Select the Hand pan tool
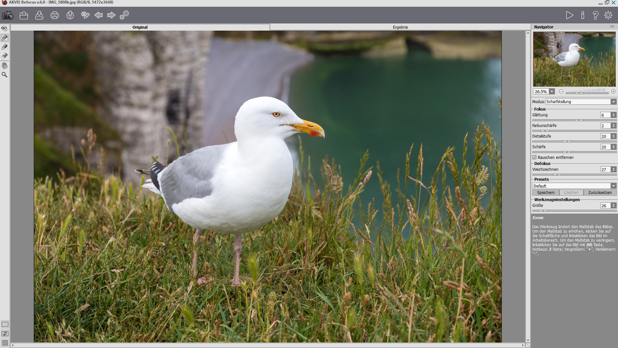The height and width of the screenshot is (348, 618). tap(5, 66)
